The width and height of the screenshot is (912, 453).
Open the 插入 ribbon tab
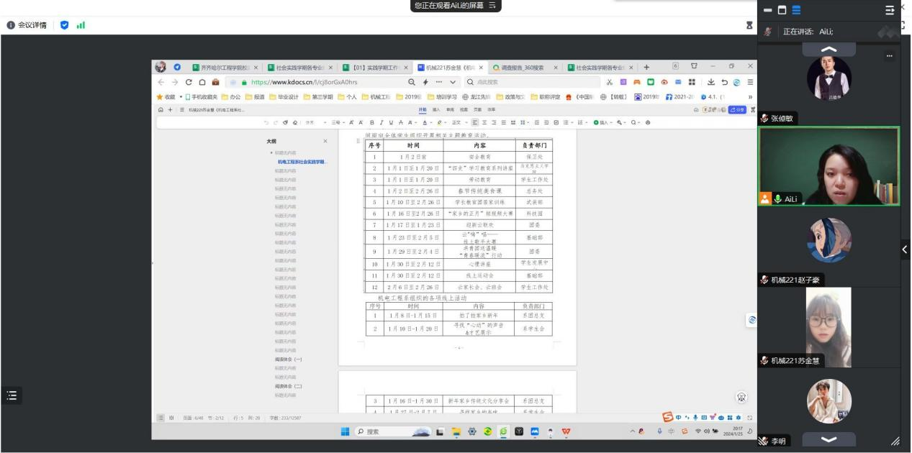436,110
